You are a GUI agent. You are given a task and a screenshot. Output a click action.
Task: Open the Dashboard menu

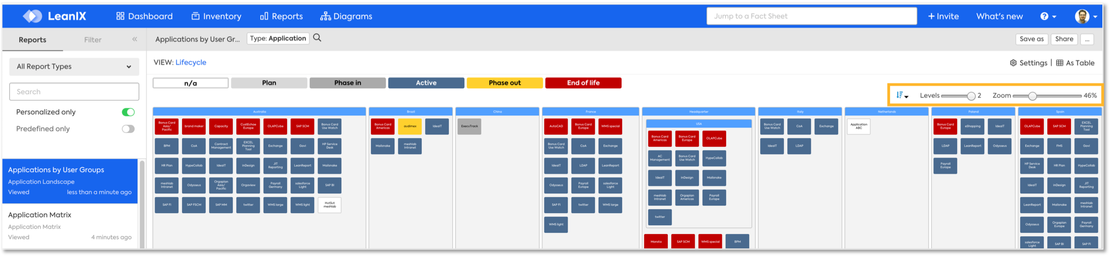pos(144,16)
